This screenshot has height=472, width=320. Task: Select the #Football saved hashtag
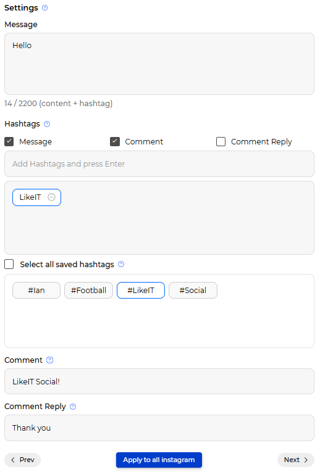click(88, 290)
